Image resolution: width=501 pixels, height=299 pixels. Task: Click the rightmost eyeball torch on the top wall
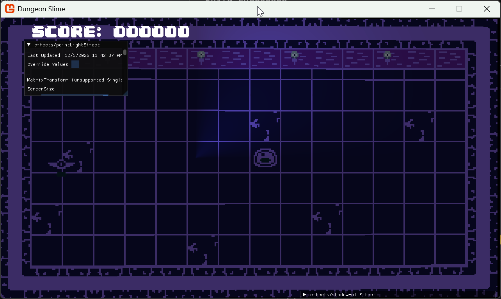pos(387,55)
